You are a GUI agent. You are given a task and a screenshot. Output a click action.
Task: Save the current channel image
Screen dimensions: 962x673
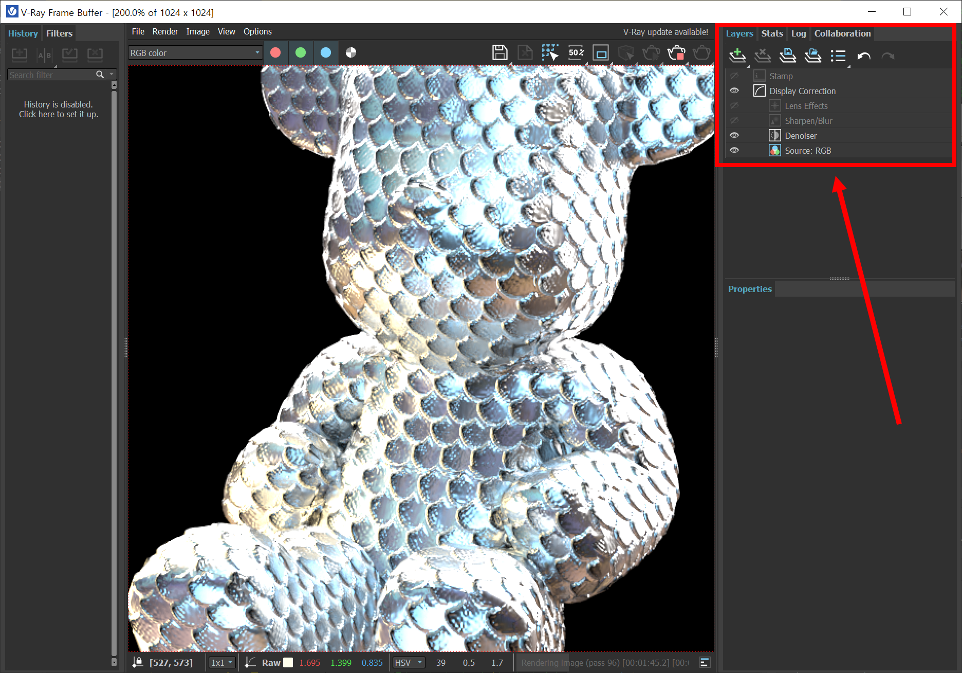[x=499, y=53]
